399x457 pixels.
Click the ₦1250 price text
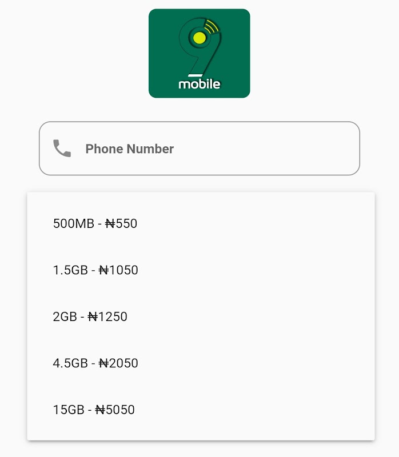[107, 316]
